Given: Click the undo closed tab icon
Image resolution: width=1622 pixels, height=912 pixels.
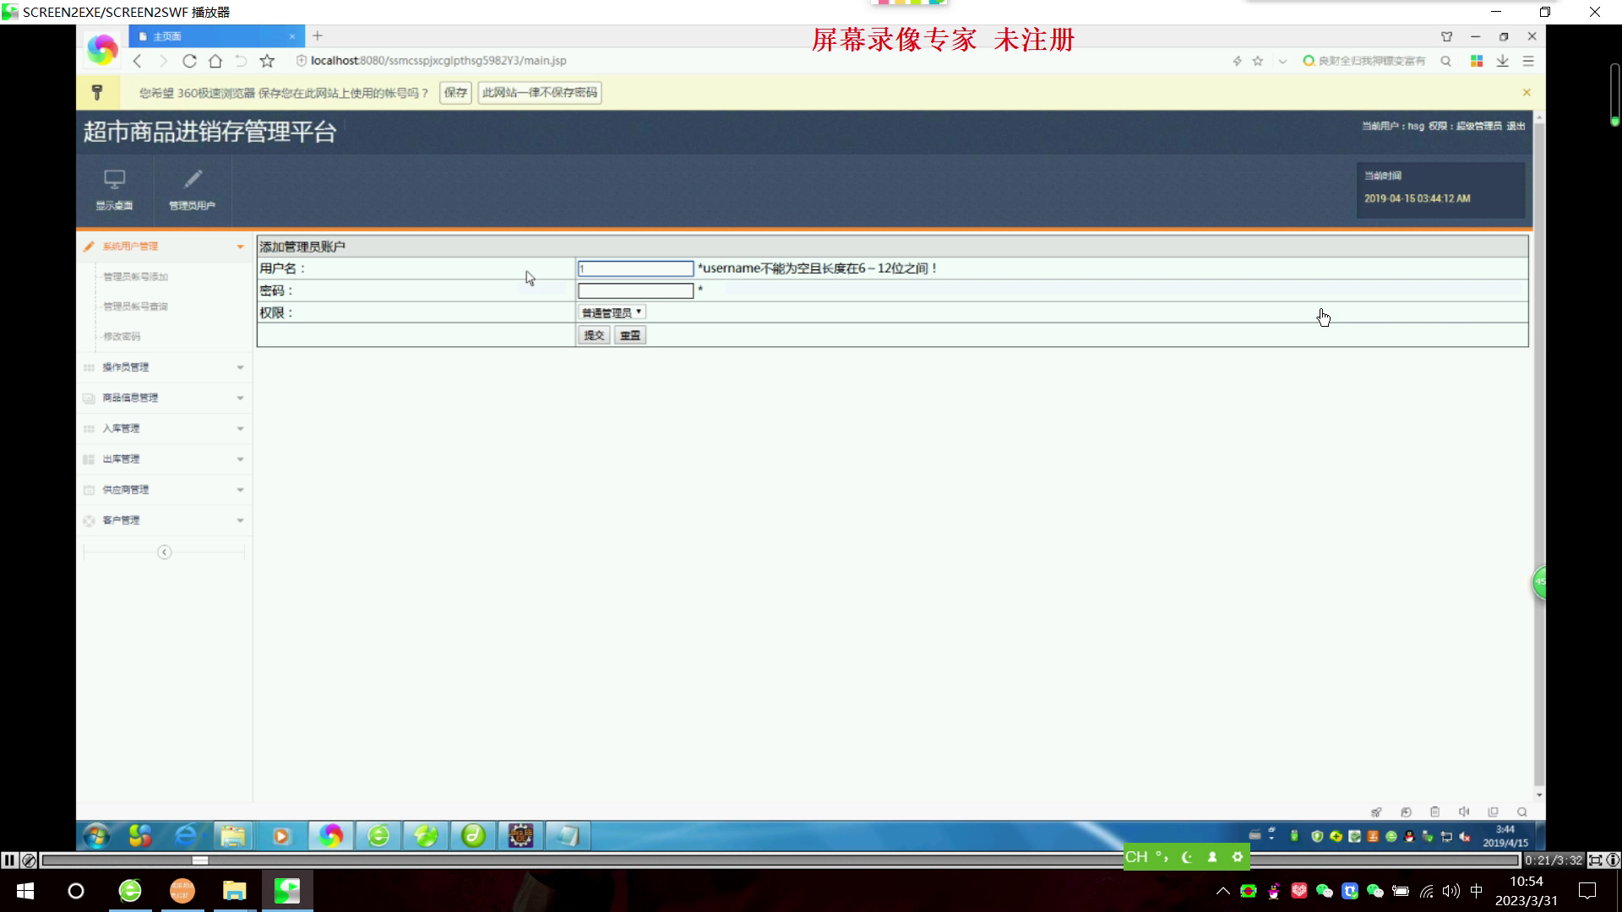Looking at the screenshot, I should 241,61.
